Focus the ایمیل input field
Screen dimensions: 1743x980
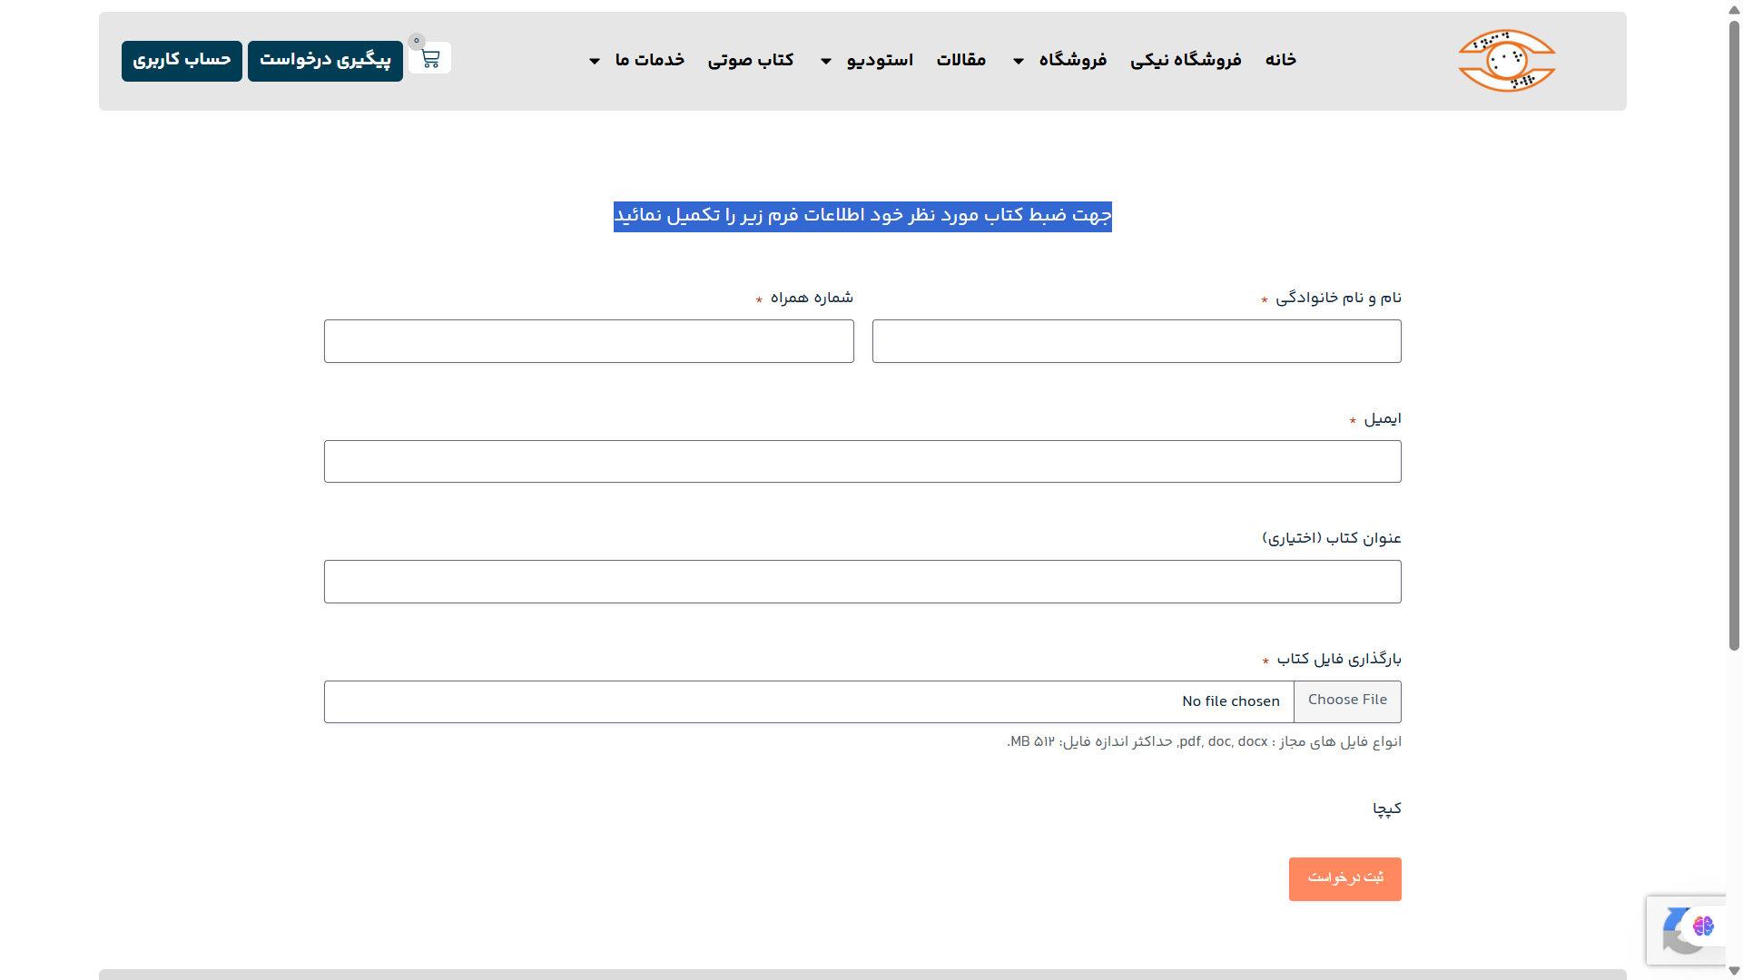[x=862, y=461]
